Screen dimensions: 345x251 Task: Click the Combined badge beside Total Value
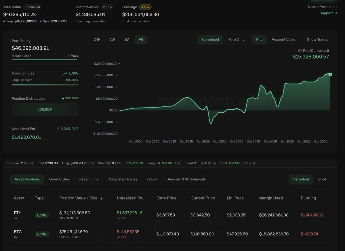[x=33, y=7]
